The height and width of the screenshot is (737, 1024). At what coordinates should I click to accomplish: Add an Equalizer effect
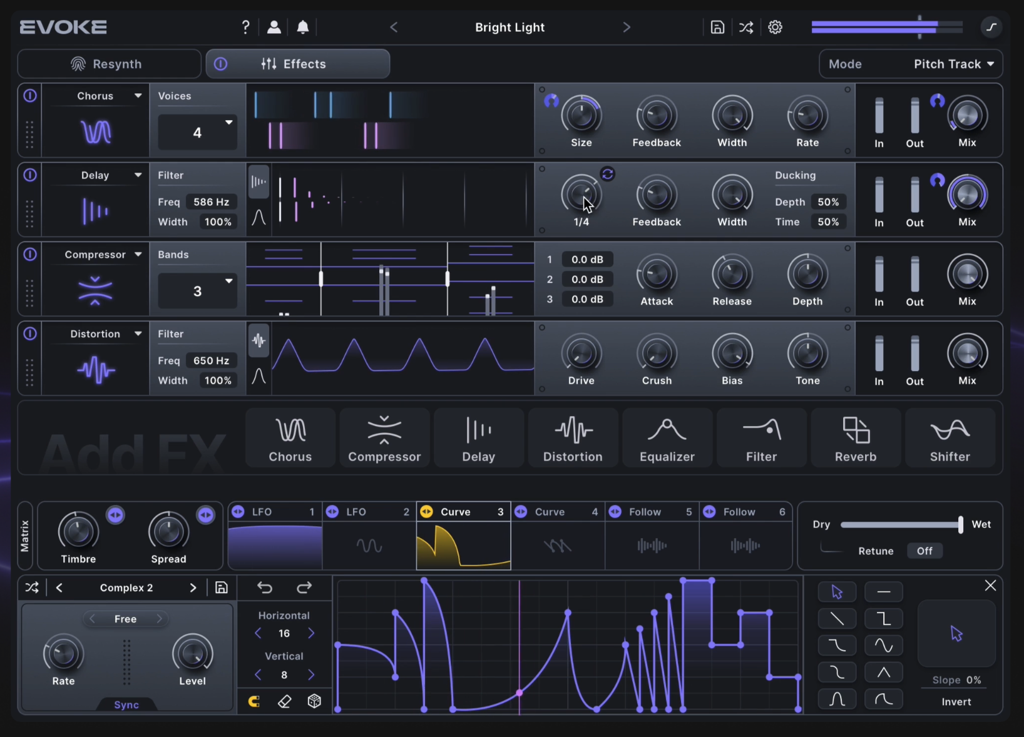pyautogui.click(x=667, y=439)
